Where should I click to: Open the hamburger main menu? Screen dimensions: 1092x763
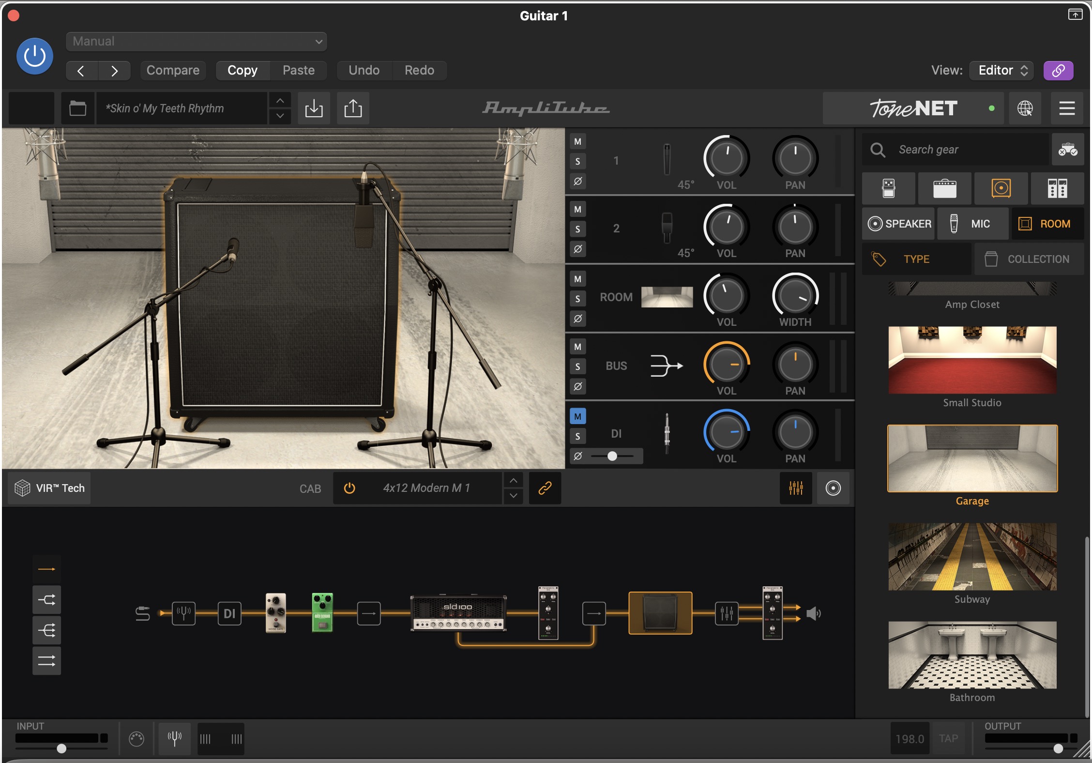point(1067,108)
